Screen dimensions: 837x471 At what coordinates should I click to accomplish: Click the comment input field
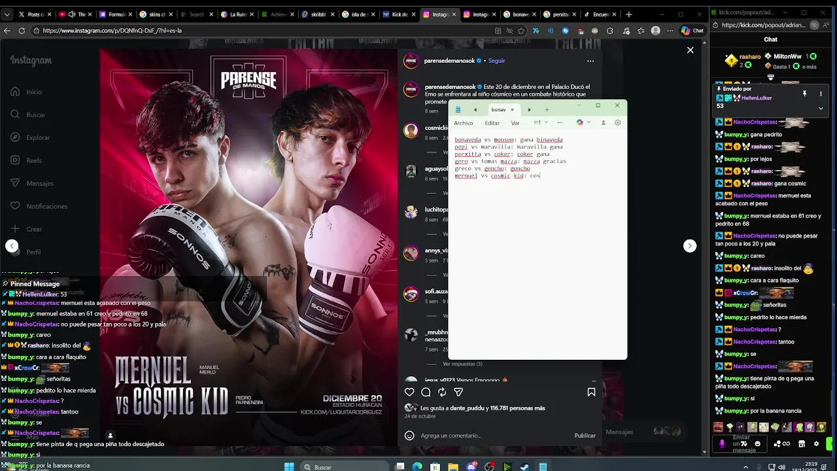click(x=494, y=436)
